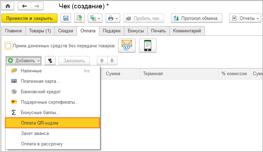Click the Пробить чек button

pyautogui.click(x=144, y=18)
